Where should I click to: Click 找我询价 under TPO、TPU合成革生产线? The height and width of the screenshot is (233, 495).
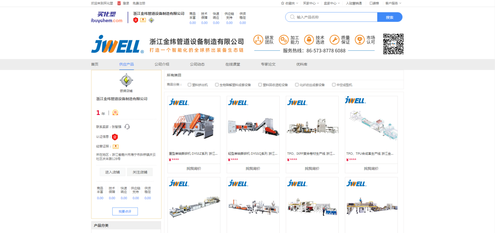pos(371,168)
